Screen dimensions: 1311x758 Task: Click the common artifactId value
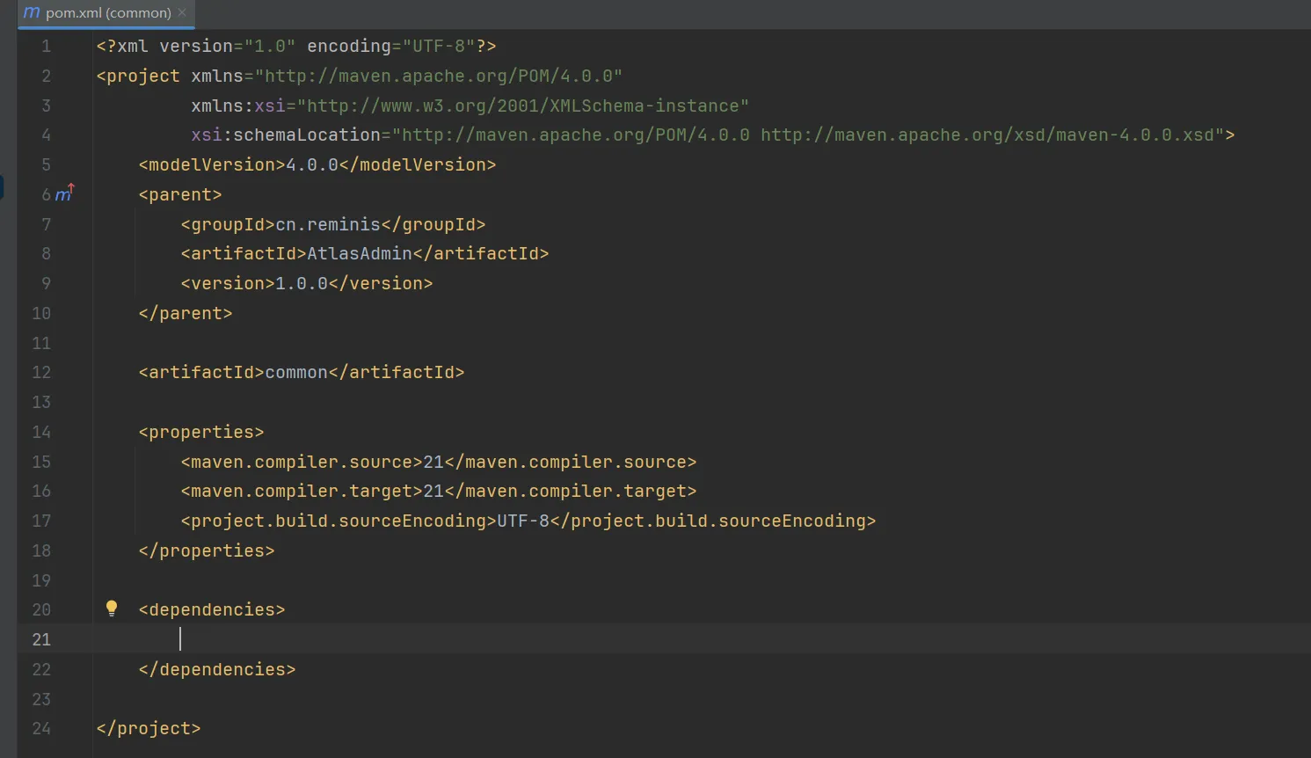click(x=296, y=373)
